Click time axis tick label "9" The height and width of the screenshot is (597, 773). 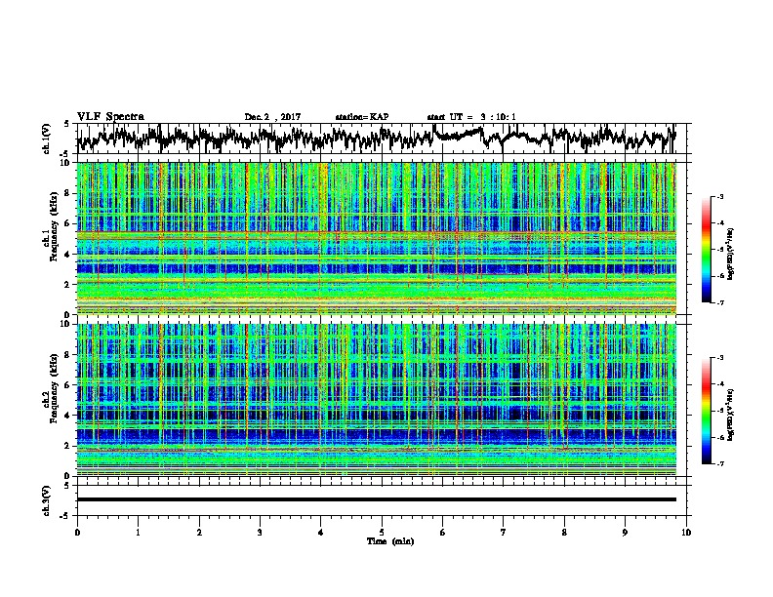[x=625, y=533]
